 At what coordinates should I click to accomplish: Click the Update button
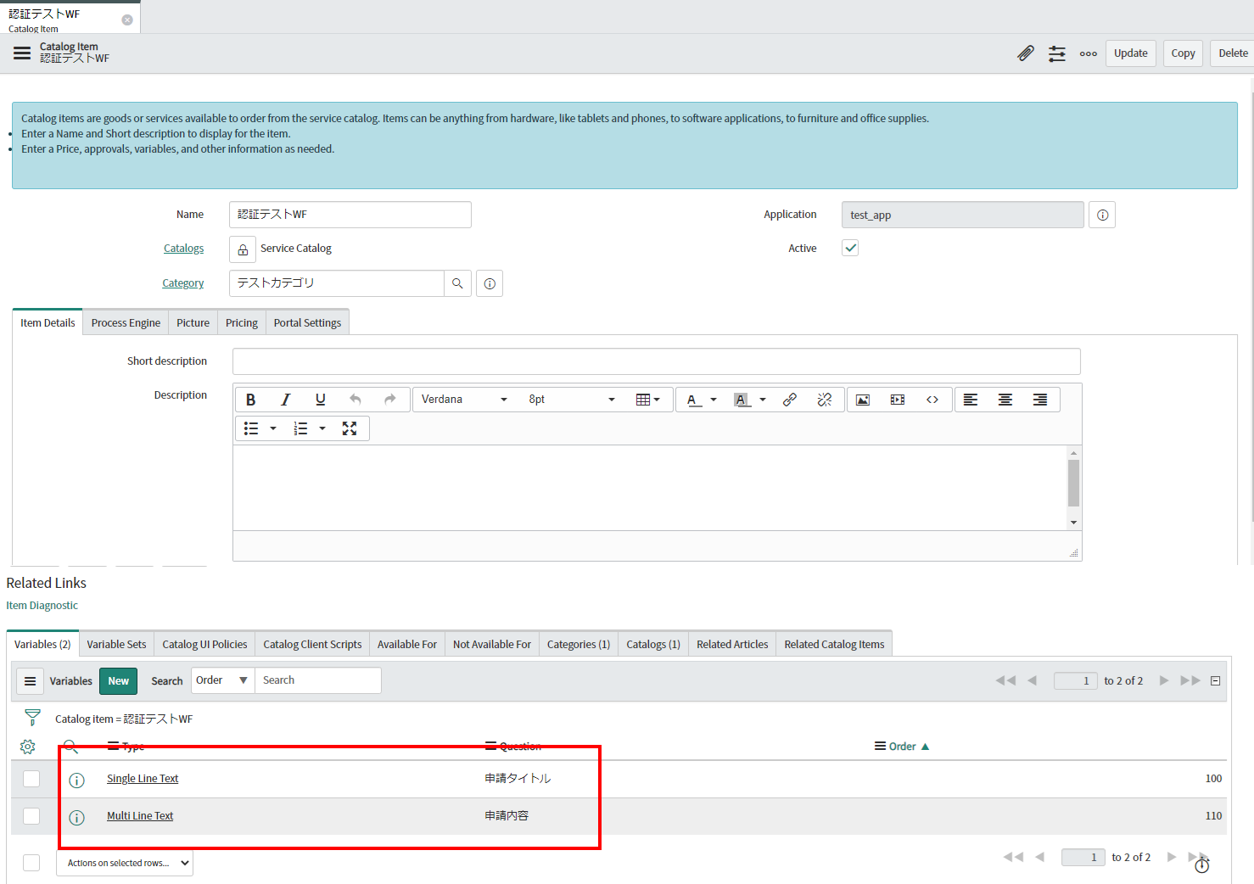click(1131, 53)
